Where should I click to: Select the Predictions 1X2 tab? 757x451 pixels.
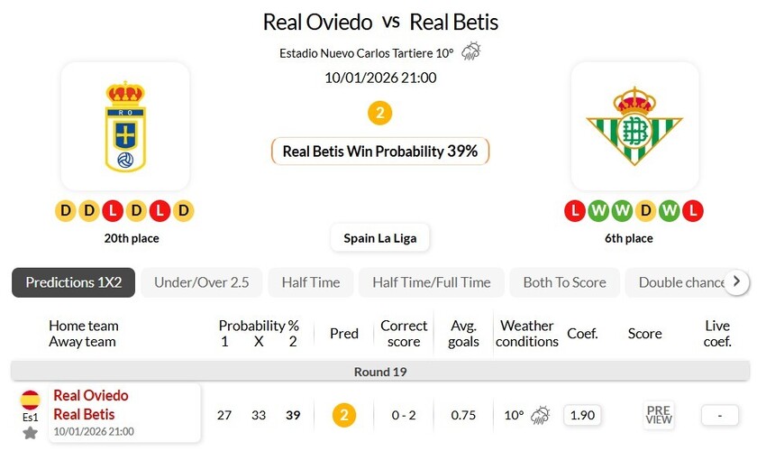(74, 282)
